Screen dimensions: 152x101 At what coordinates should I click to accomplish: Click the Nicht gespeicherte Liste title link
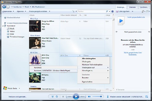[x=136, y=17]
